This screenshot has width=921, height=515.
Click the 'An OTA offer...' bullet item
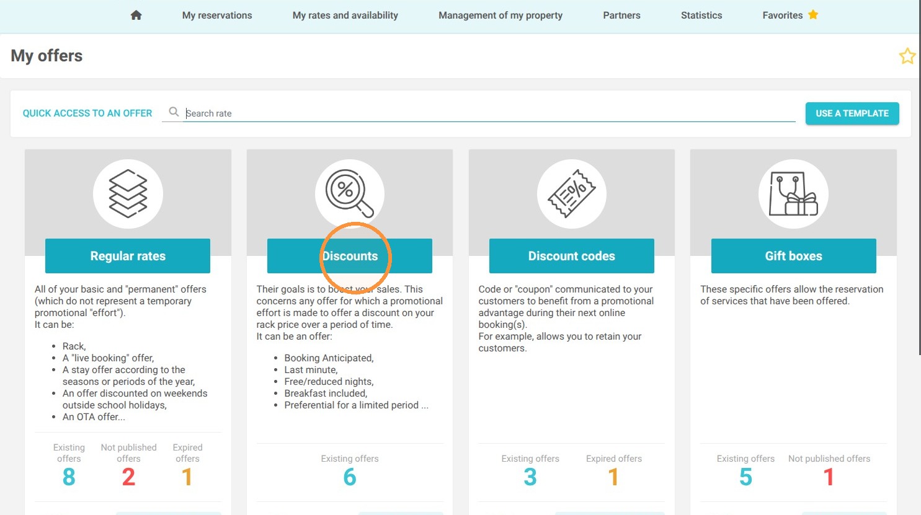94,417
